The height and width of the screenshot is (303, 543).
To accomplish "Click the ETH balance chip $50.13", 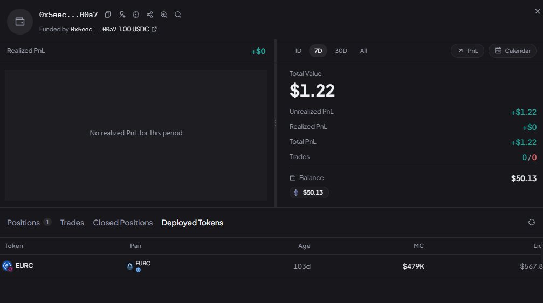I will click(x=309, y=192).
